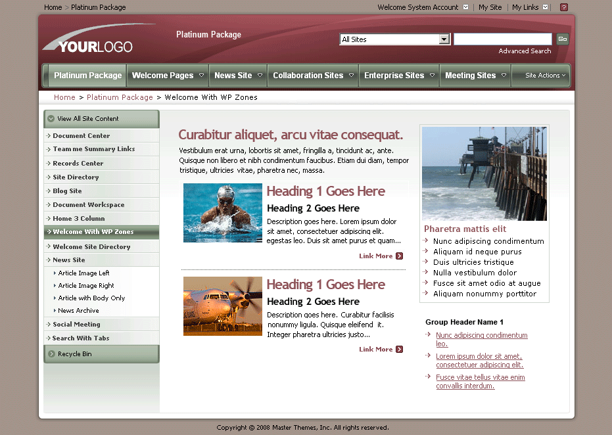Click the Fusce vitae tellus vitae enim link
Screen dimensions: 612x435
480,377
